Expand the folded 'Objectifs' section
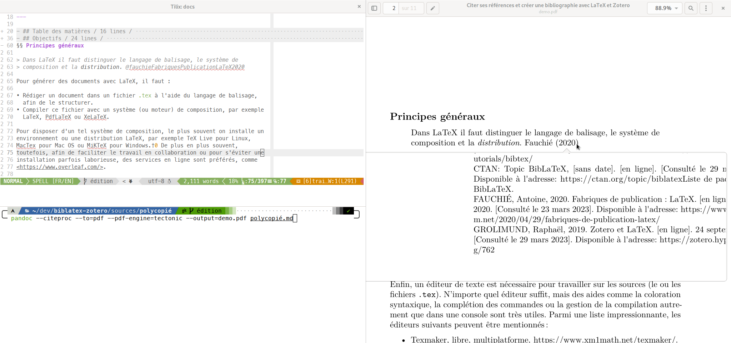 [x=2, y=39]
